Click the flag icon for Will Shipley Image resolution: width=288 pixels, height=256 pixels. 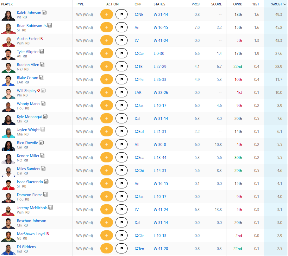pyautogui.click(x=122, y=92)
